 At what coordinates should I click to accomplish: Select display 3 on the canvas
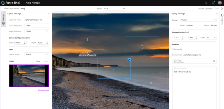(x=142, y=47)
